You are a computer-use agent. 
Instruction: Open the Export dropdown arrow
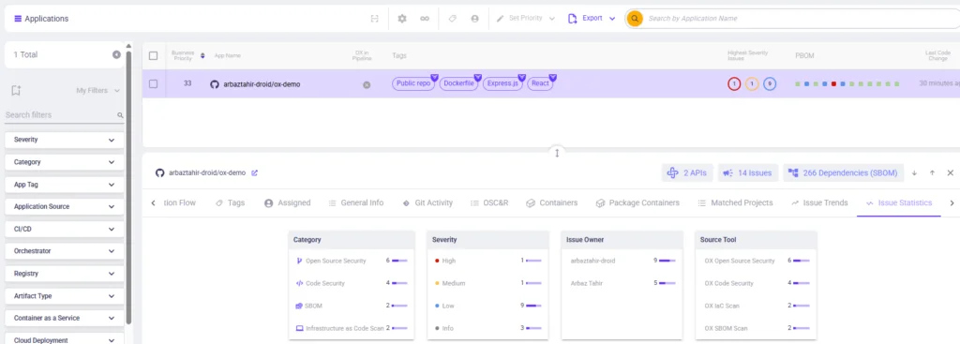(x=612, y=19)
